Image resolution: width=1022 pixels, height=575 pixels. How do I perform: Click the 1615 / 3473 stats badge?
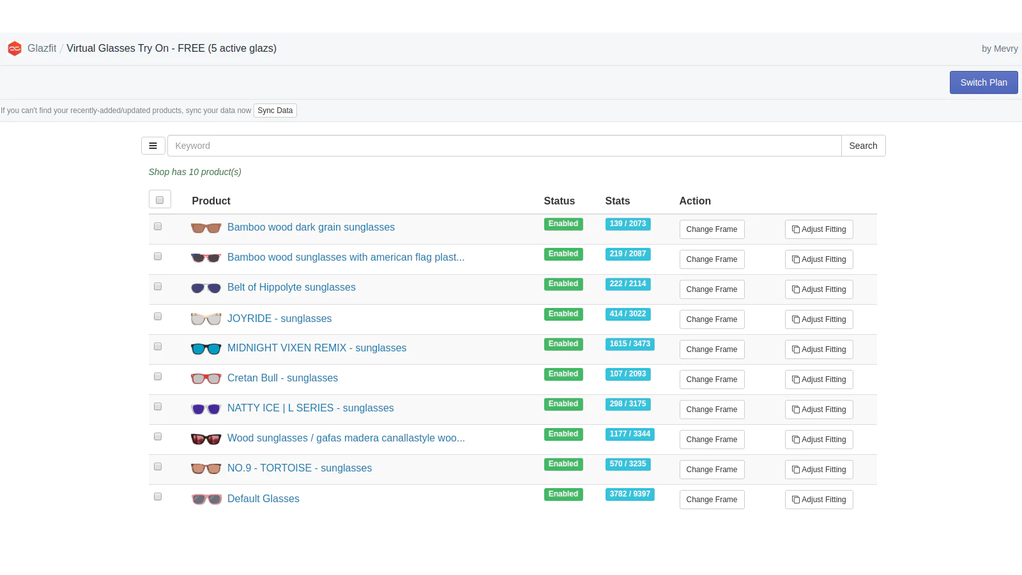pos(630,344)
